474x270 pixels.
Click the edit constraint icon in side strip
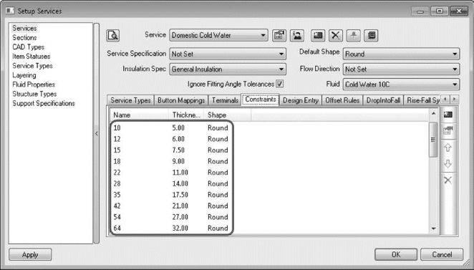point(448,130)
